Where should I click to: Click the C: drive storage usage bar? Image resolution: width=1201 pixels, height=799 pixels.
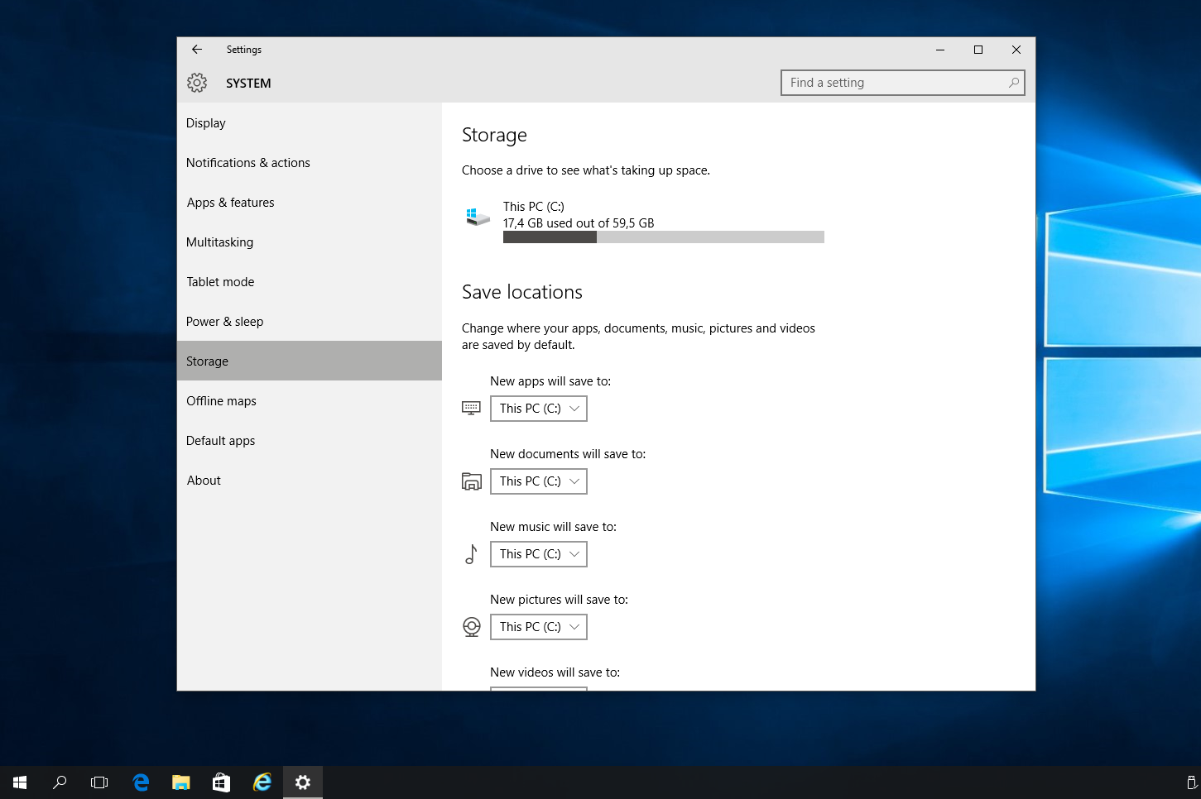coord(663,237)
